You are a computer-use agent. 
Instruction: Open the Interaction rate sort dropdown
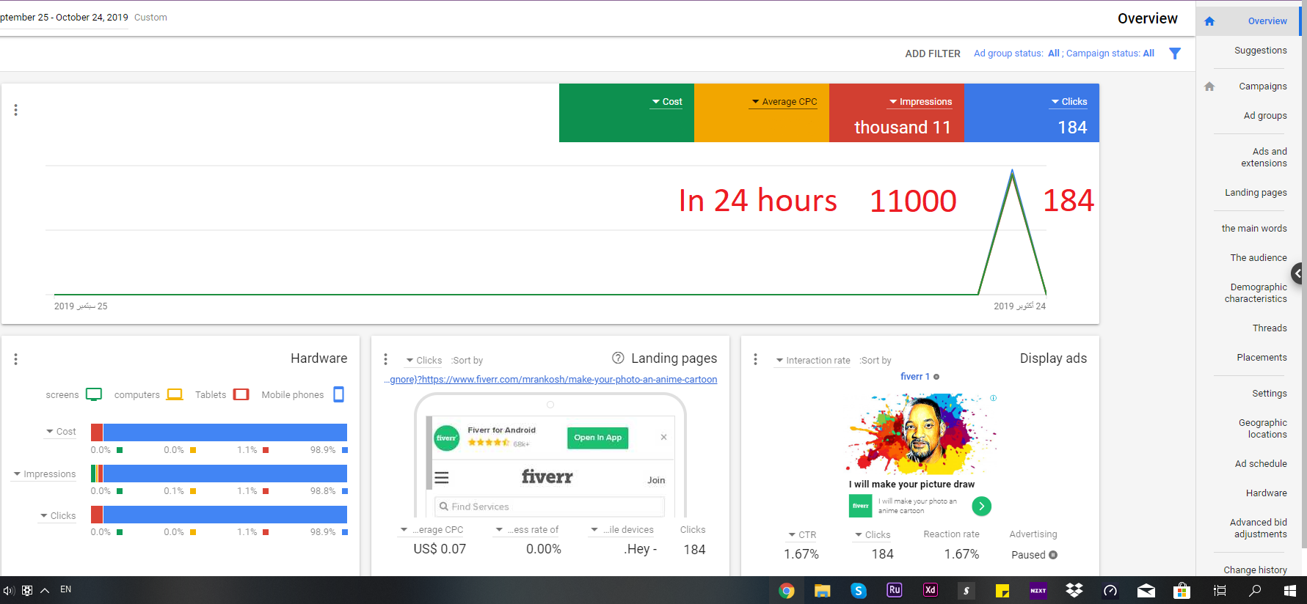click(x=813, y=361)
